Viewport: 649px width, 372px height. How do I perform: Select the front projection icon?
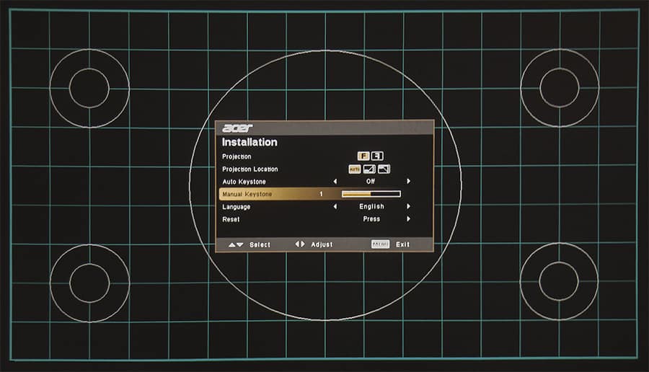pos(364,156)
